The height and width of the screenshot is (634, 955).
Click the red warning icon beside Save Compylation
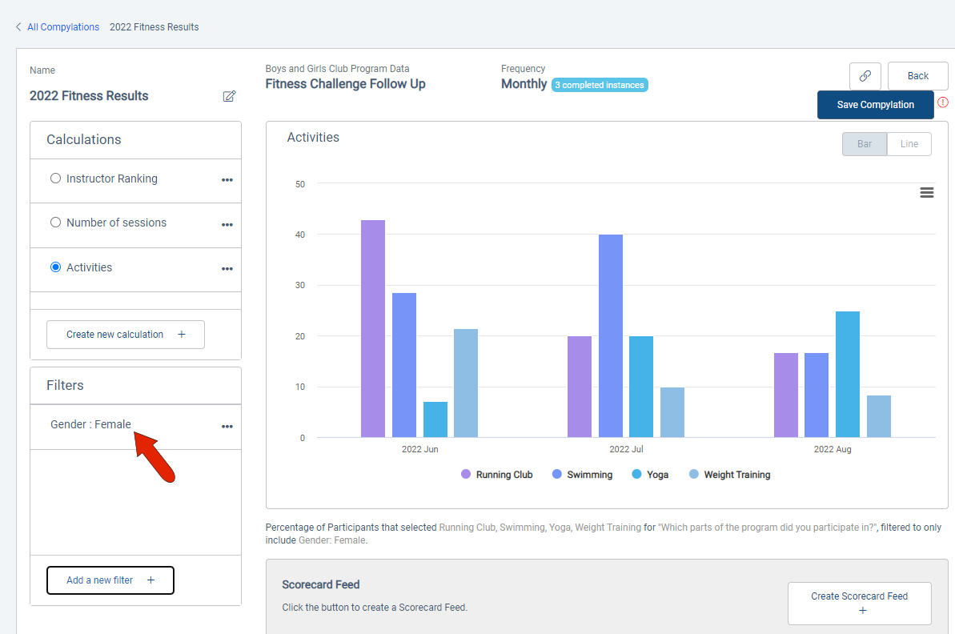click(943, 102)
